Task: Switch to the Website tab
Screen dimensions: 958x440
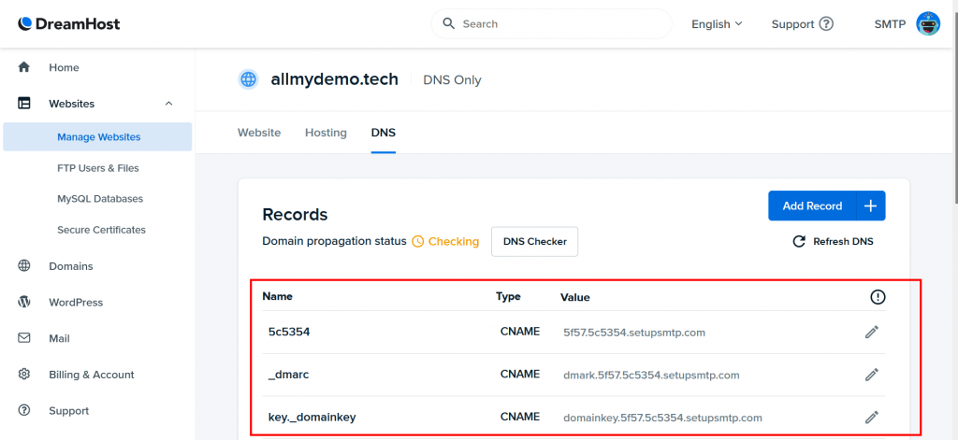Action: coord(259,133)
